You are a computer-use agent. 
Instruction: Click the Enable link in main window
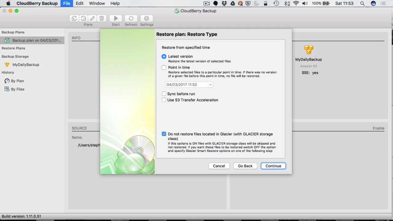pos(378,128)
